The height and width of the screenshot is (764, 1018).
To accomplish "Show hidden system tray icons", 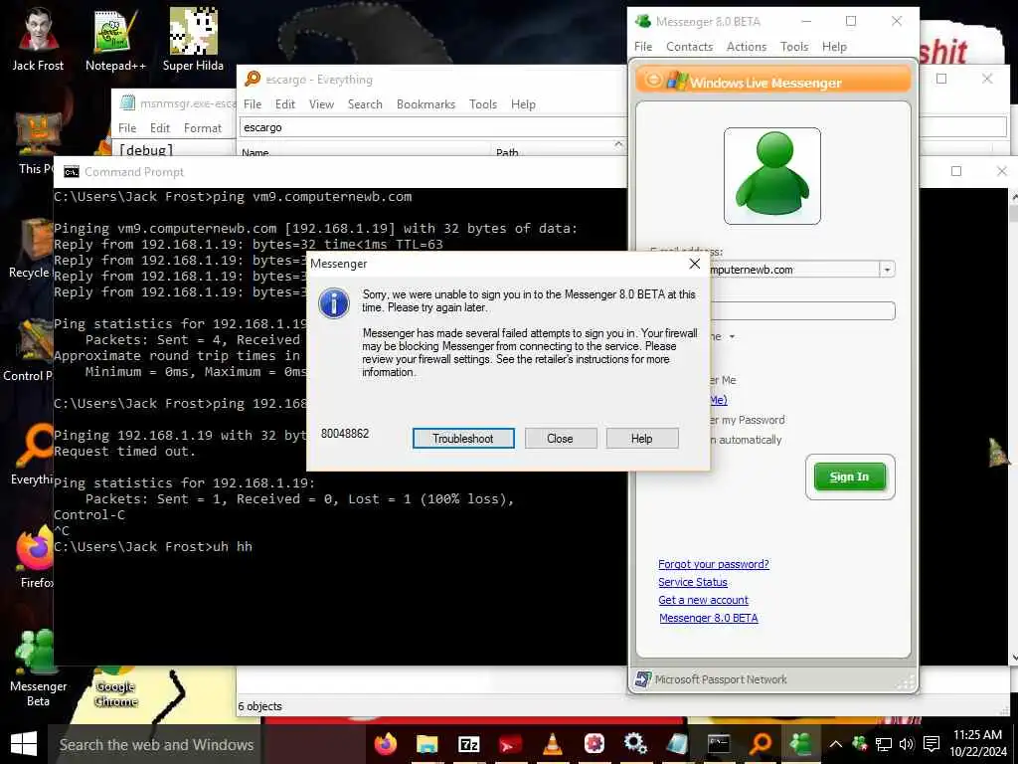I will point(835,744).
